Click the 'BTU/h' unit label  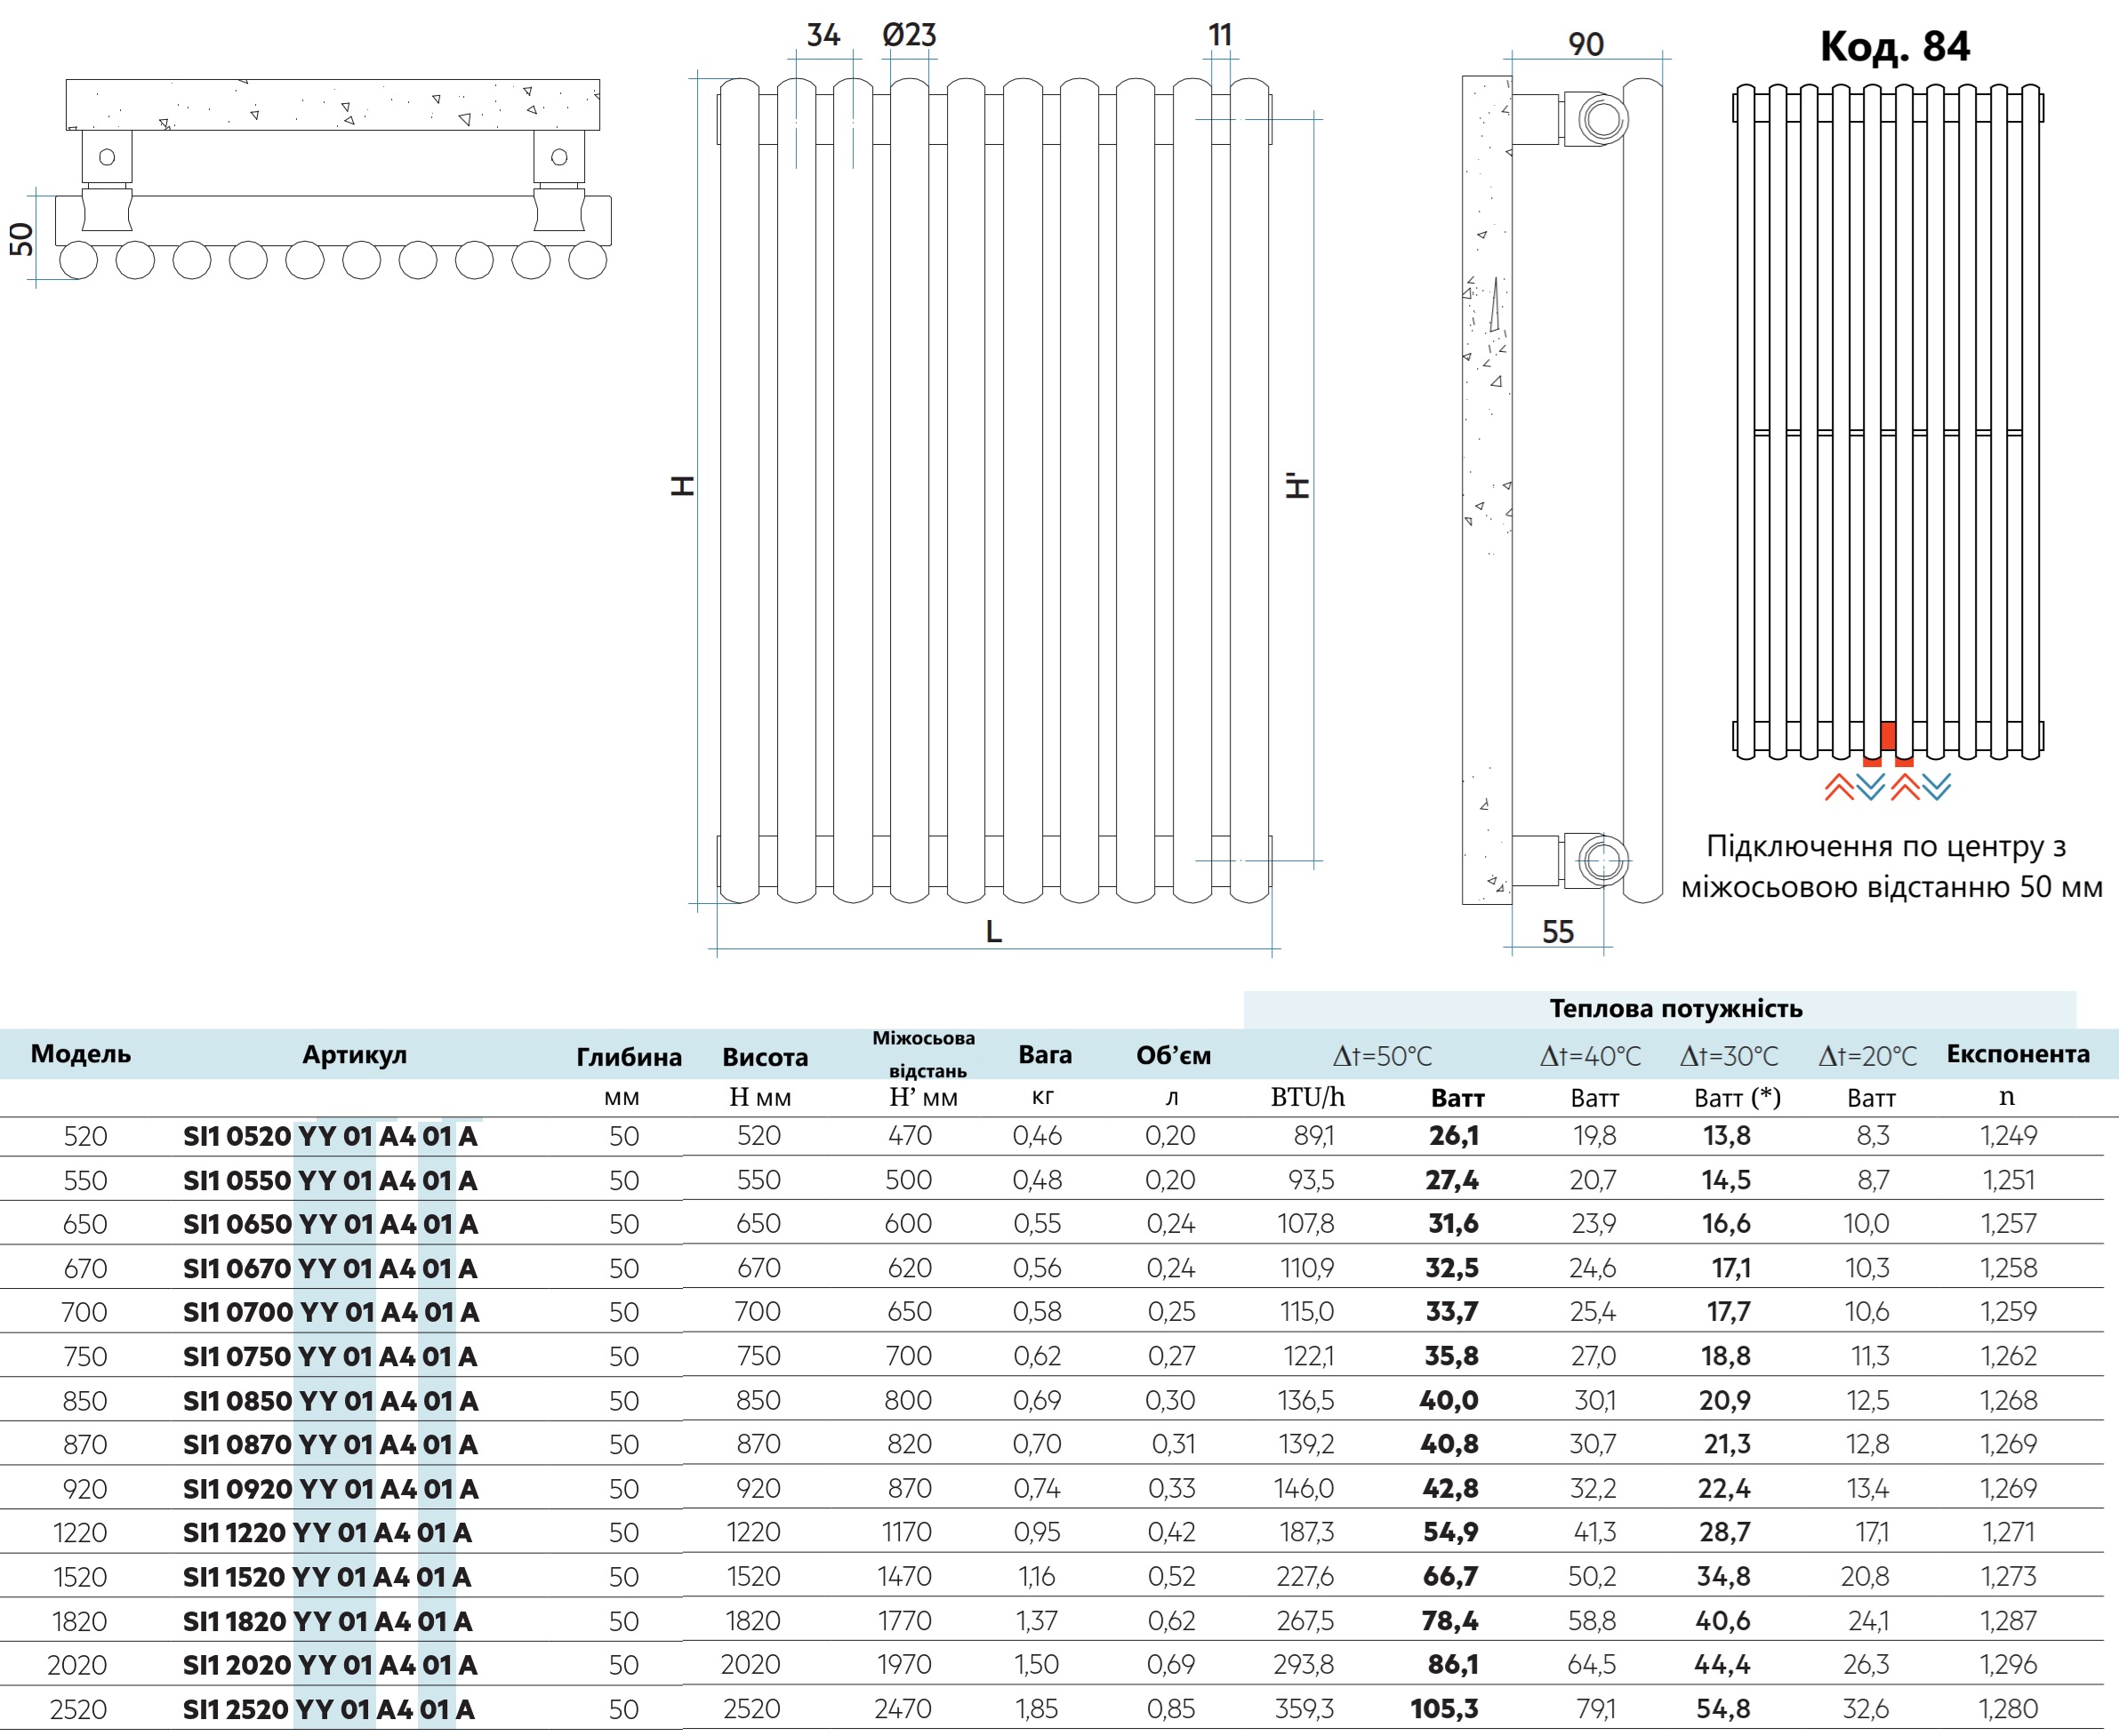[1306, 1097]
